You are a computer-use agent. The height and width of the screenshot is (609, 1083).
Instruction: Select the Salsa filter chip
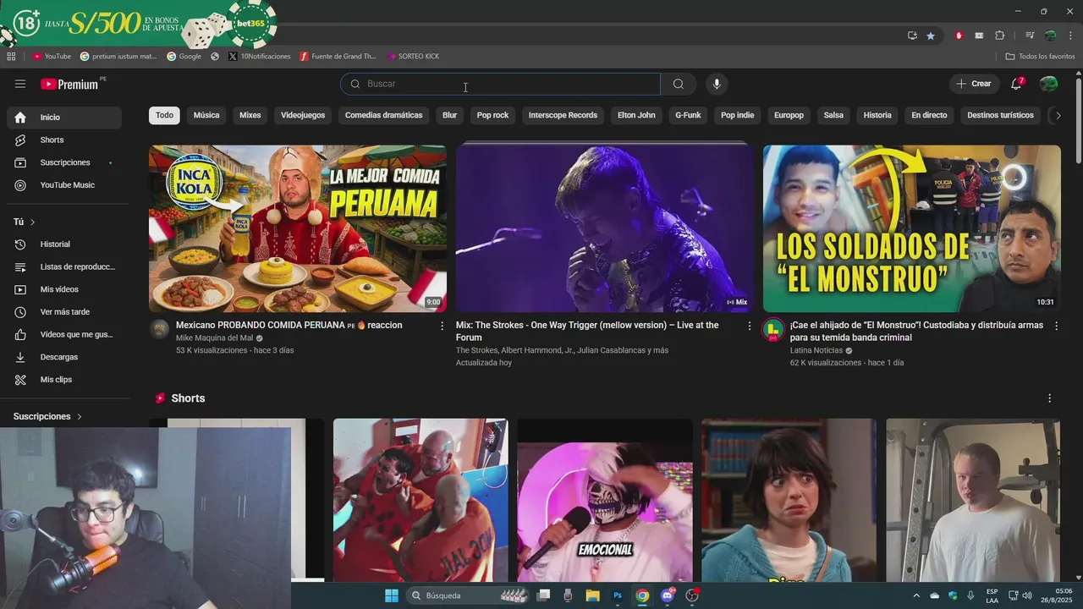click(833, 115)
